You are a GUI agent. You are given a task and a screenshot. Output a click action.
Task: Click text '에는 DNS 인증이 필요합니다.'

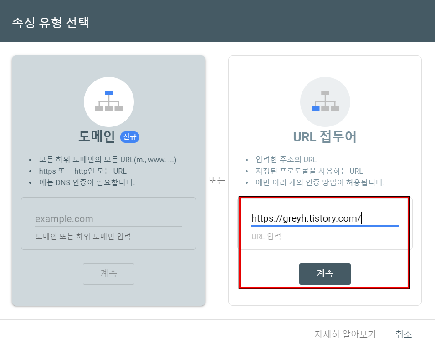click(x=87, y=182)
